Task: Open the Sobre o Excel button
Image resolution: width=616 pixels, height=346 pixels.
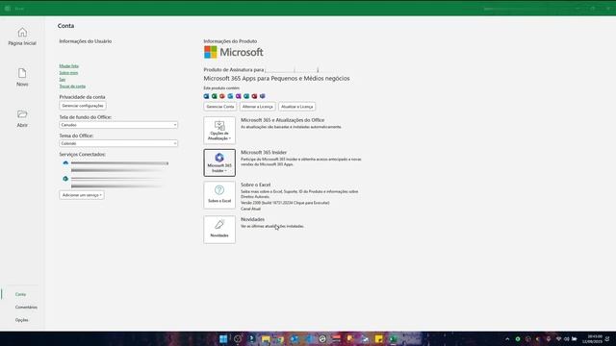Action: 219,194
